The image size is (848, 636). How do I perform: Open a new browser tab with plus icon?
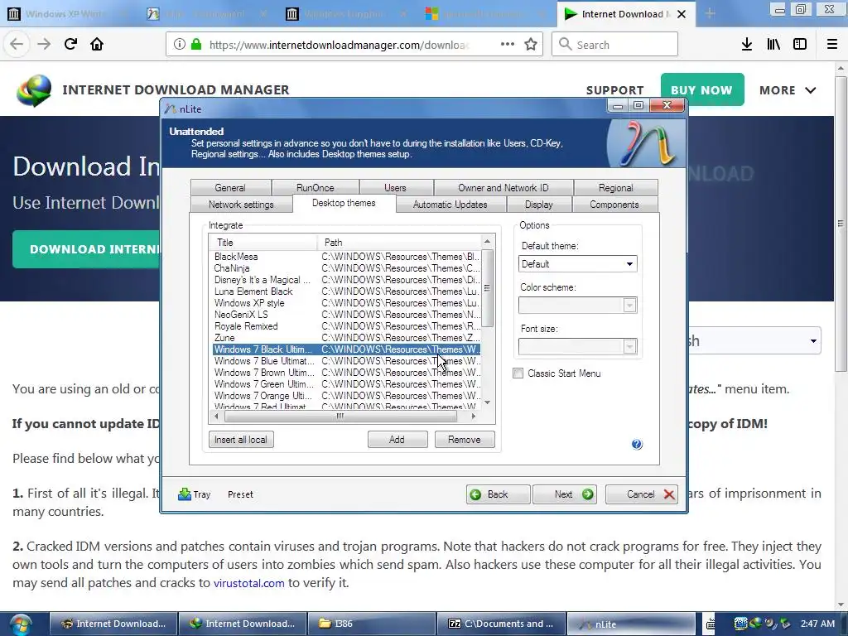[710, 14]
